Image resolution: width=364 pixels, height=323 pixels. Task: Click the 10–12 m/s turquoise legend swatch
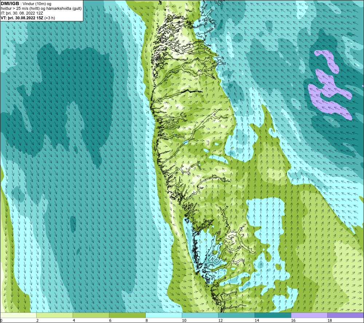click(x=200, y=315)
